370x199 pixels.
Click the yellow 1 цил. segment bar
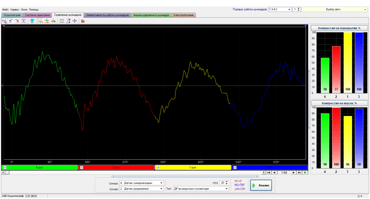tap(193, 168)
